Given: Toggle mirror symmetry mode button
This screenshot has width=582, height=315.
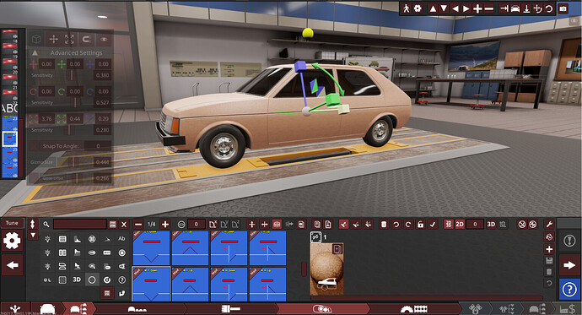Looking at the screenshot, I should point(277,225).
